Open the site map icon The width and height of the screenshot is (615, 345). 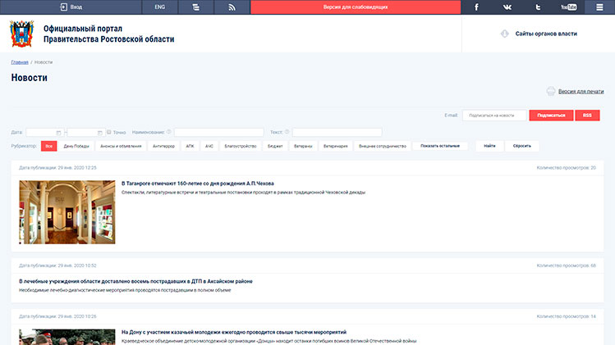195,7
